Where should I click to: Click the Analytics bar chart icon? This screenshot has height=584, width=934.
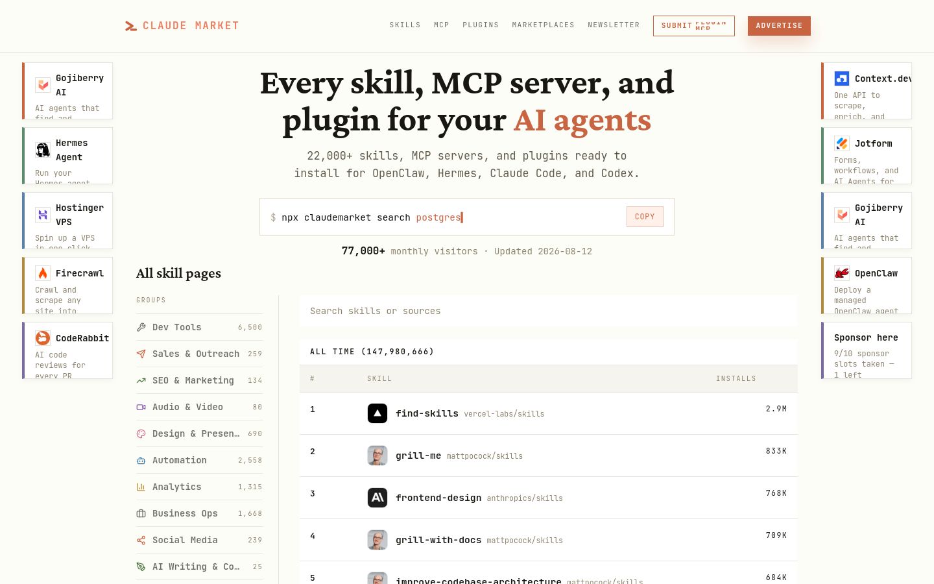[141, 487]
